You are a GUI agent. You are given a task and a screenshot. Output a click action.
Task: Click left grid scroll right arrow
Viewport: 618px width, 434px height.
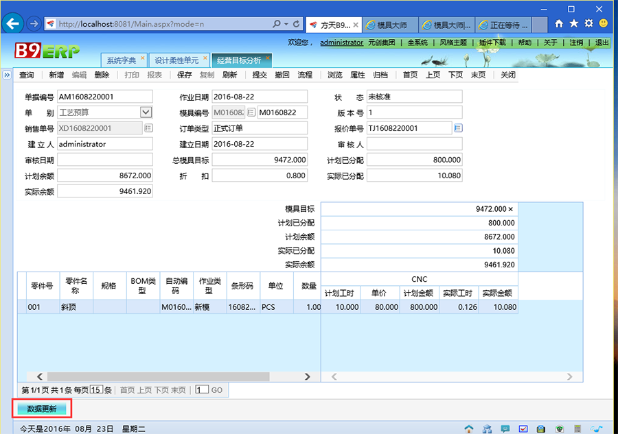(x=308, y=376)
